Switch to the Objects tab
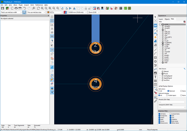The image size is (187, 131). pyautogui.click(x=167, y=19)
